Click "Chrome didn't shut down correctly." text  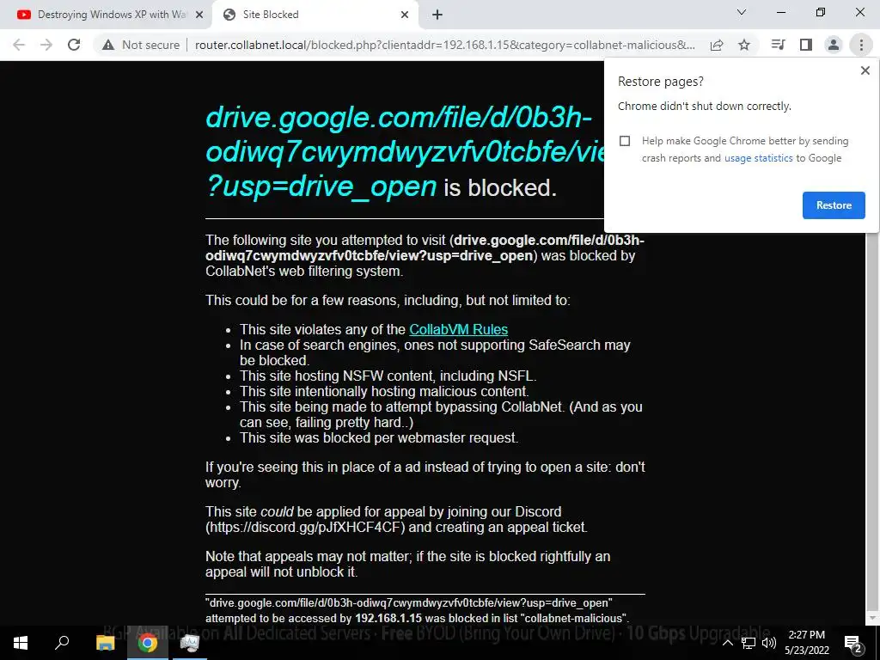click(705, 106)
